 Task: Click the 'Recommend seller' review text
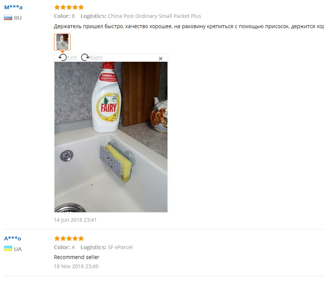point(77,257)
